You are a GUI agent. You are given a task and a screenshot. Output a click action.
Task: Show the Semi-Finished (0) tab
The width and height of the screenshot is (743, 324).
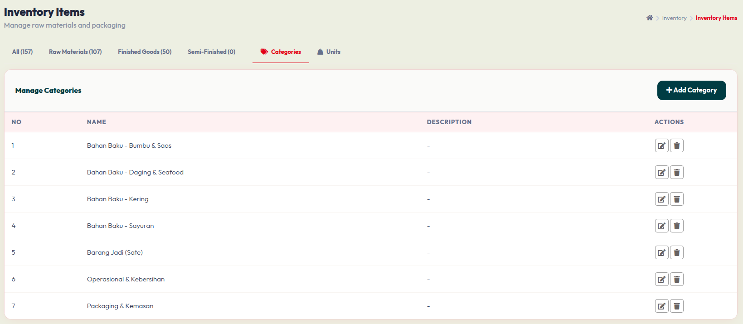pos(211,52)
